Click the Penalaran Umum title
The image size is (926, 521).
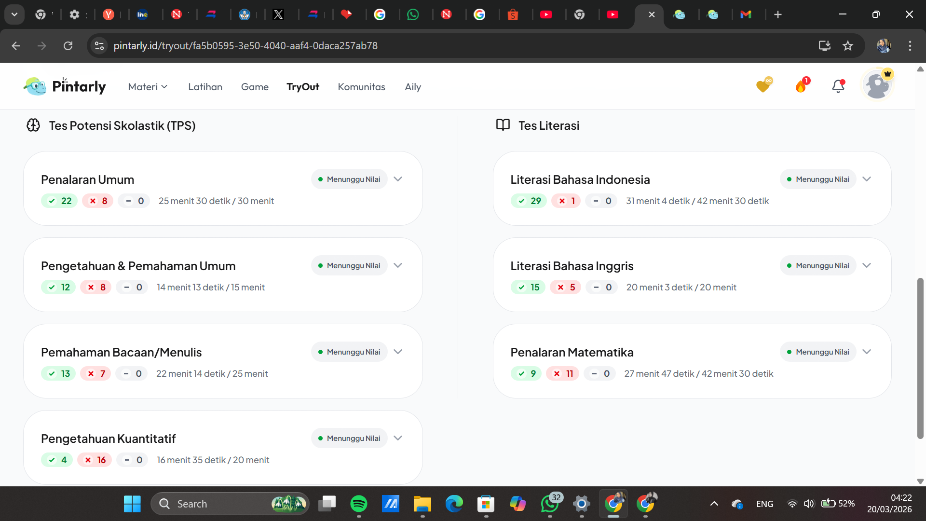[x=87, y=179]
